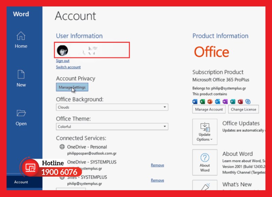This screenshot has height=197, width=272.
Task: Click the Access app icon
Action: point(240,102)
